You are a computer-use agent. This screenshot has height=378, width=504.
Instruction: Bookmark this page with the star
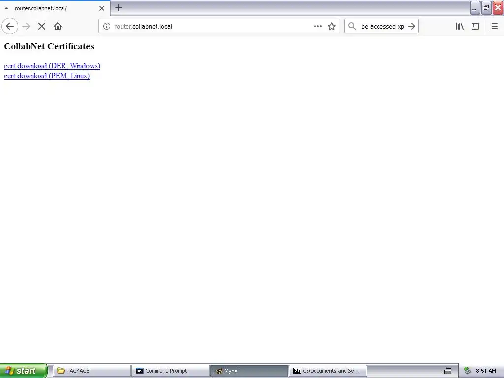[332, 27]
